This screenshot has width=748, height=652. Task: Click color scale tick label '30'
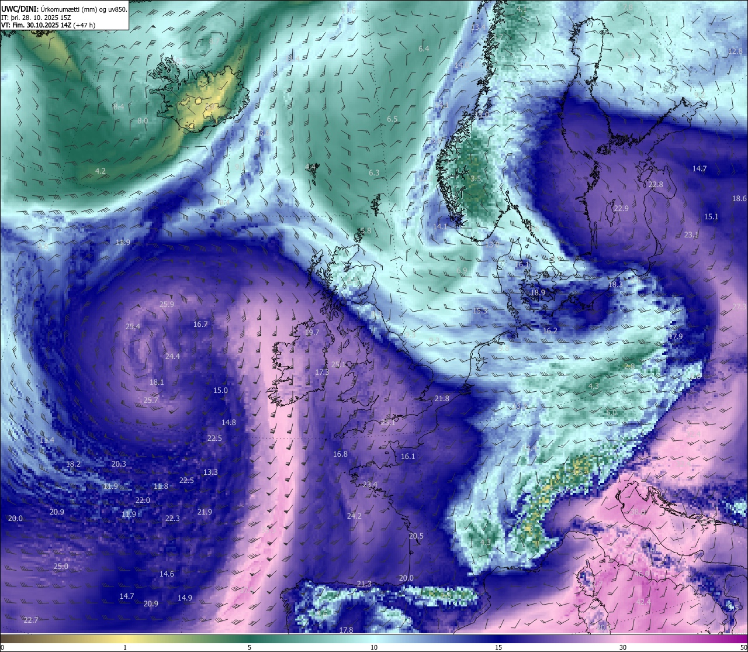click(x=623, y=647)
